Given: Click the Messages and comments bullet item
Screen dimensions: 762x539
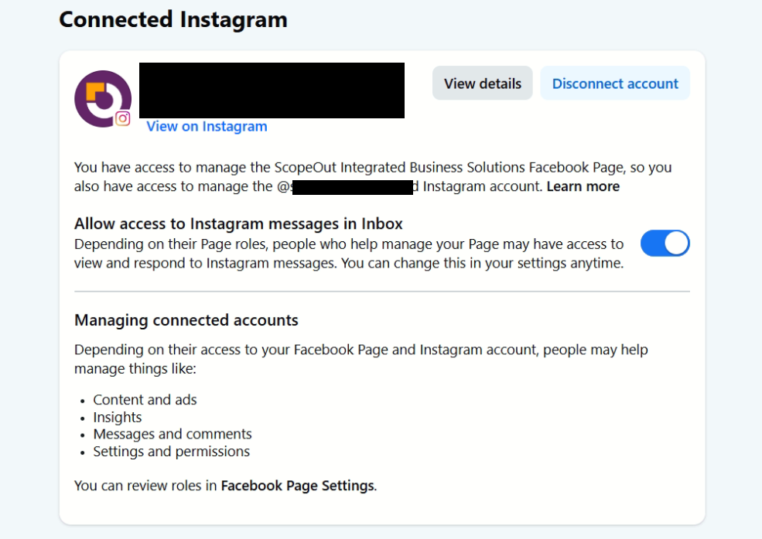Looking at the screenshot, I should click(x=173, y=434).
